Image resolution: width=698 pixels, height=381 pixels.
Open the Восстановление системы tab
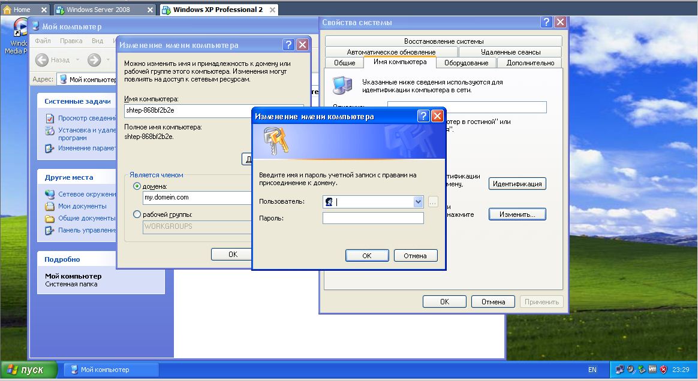pos(443,41)
